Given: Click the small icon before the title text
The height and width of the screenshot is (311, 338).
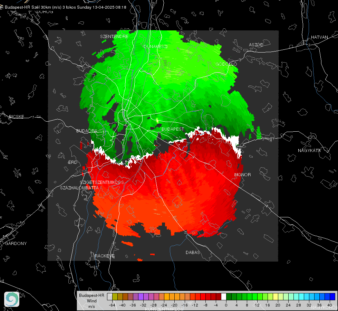Looking at the screenshot, I should pyautogui.click(x=1, y=7).
